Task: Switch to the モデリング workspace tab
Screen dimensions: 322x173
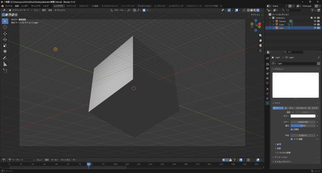Action: [x=71, y=6]
